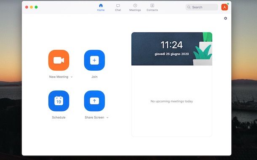Expand the New Meeting options chevron
This screenshot has width=257, height=160.
[x=72, y=77]
